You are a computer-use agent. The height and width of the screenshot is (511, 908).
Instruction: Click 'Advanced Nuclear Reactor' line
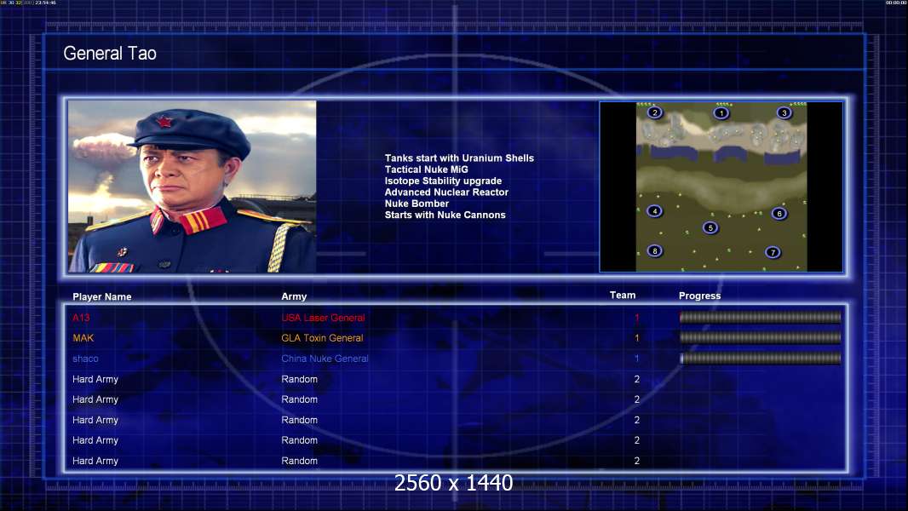[446, 192]
